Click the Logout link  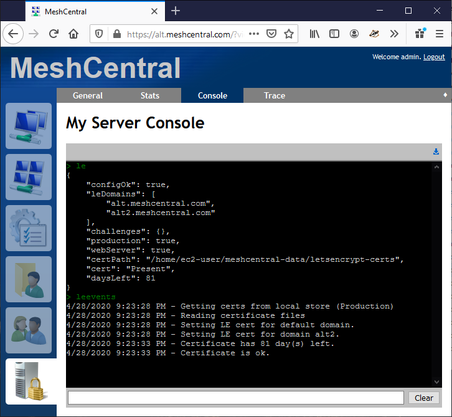434,57
